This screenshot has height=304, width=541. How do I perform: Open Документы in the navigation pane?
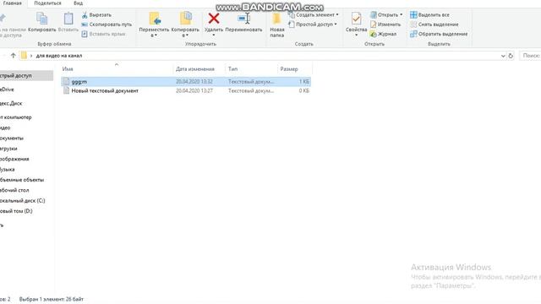12,138
